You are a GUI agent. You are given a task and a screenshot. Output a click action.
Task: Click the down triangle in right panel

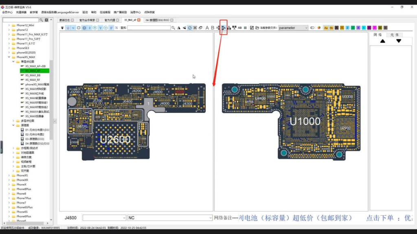(399, 41)
